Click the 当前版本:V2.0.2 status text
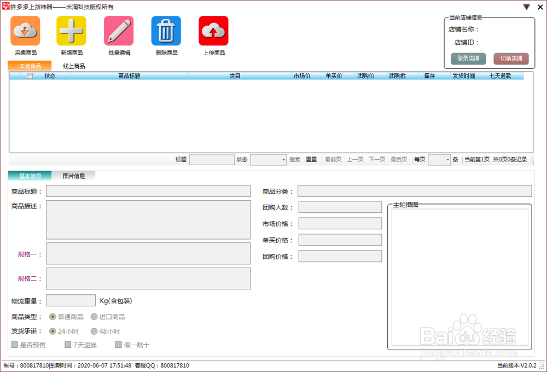547x372 pixels. point(517,365)
